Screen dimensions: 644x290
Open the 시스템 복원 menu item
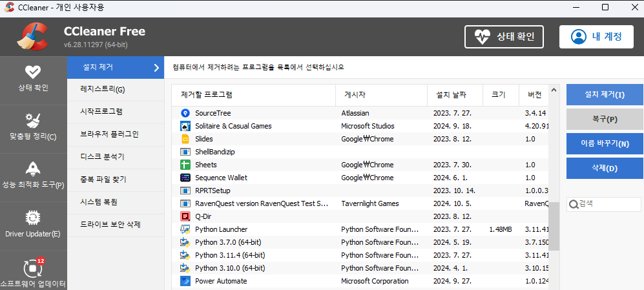[x=116, y=203]
